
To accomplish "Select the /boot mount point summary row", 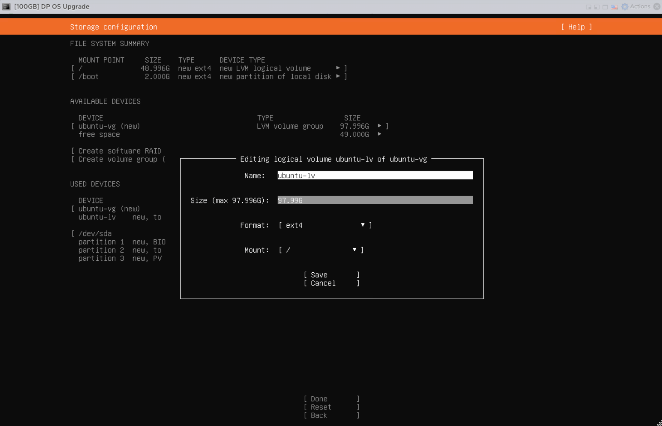I will 209,77.
